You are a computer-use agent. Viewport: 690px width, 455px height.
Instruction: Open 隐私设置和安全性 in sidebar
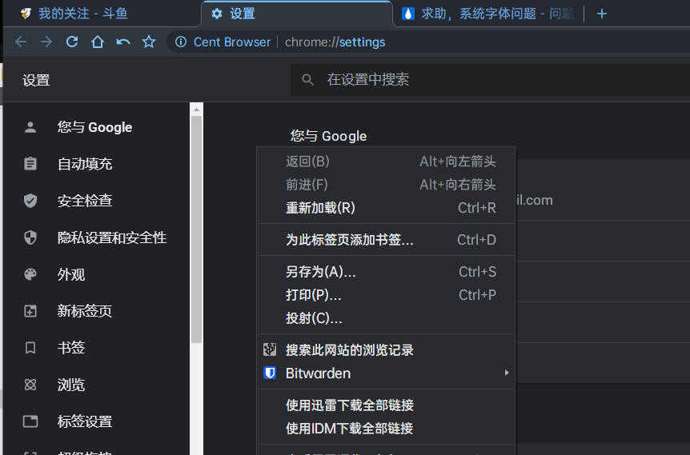(x=112, y=237)
